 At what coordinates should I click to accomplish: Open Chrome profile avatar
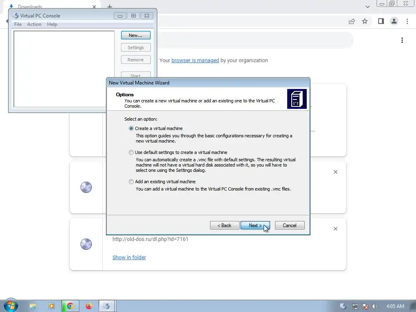pyautogui.click(x=394, y=21)
